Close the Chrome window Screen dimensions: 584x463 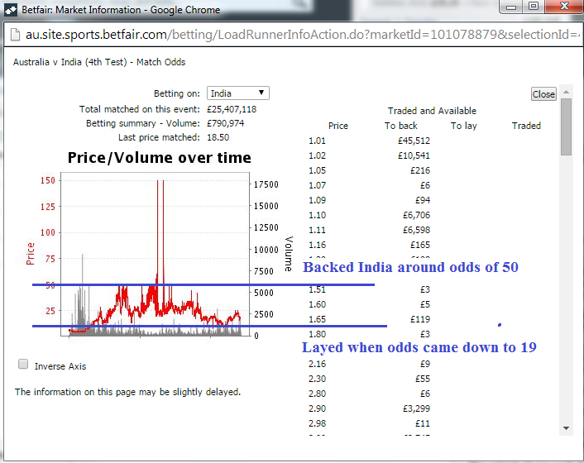[x=564, y=7]
